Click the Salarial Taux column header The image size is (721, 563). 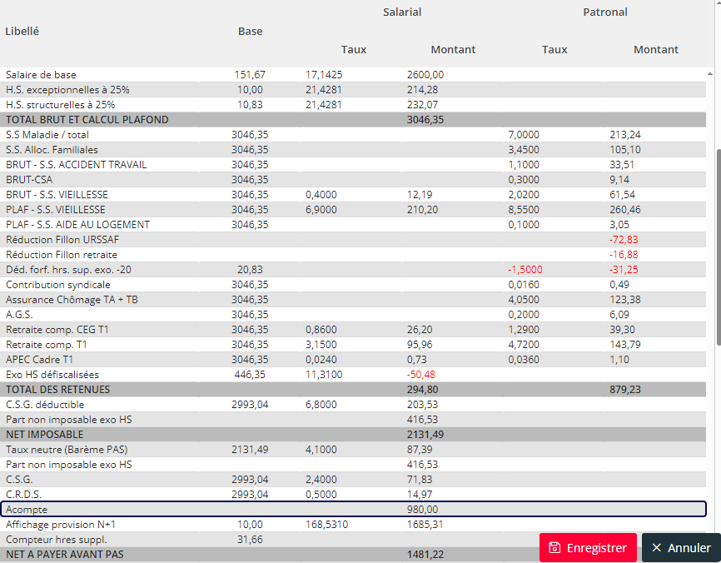[354, 50]
